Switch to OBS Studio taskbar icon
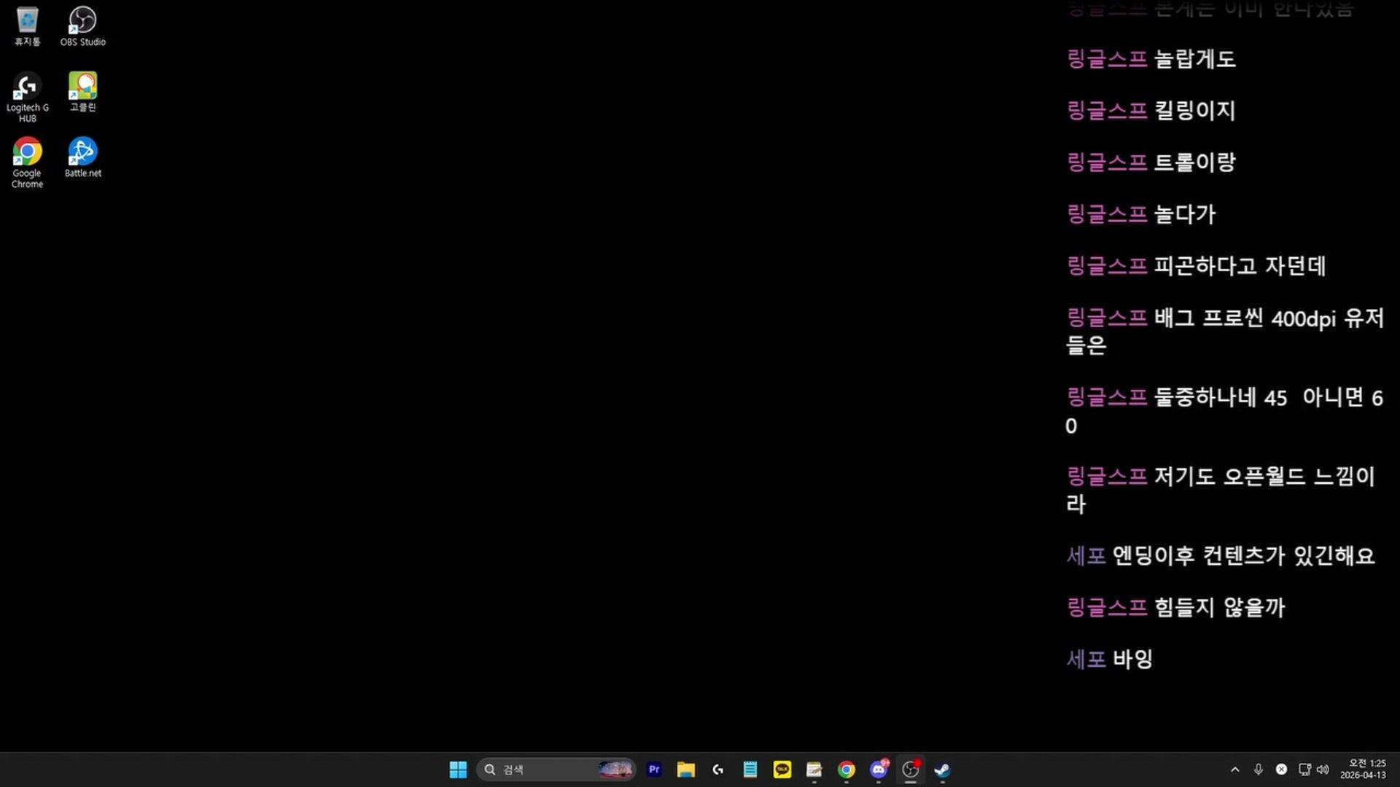1400x787 pixels. coord(911,770)
